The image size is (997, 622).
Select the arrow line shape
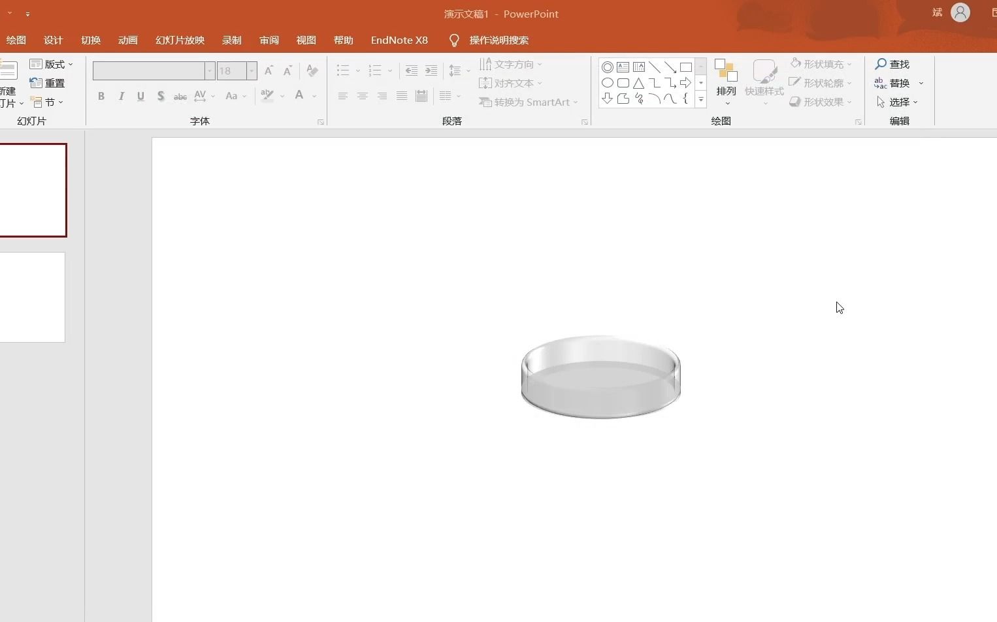pyautogui.click(x=670, y=67)
